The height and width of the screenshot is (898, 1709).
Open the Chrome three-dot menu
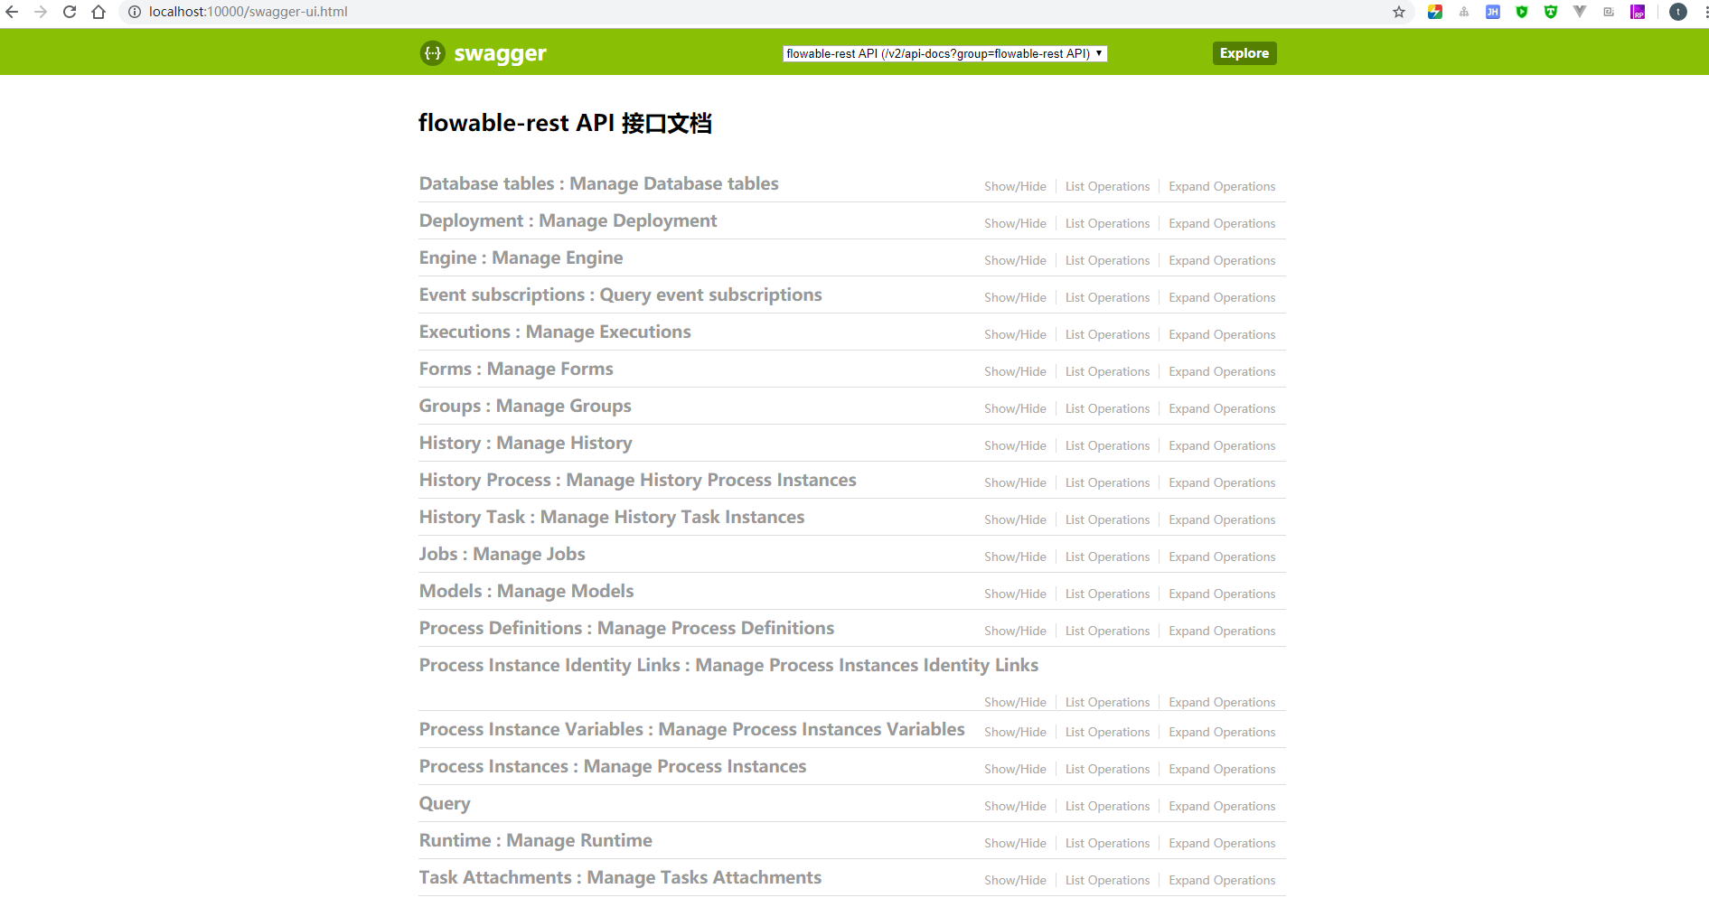(1705, 12)
